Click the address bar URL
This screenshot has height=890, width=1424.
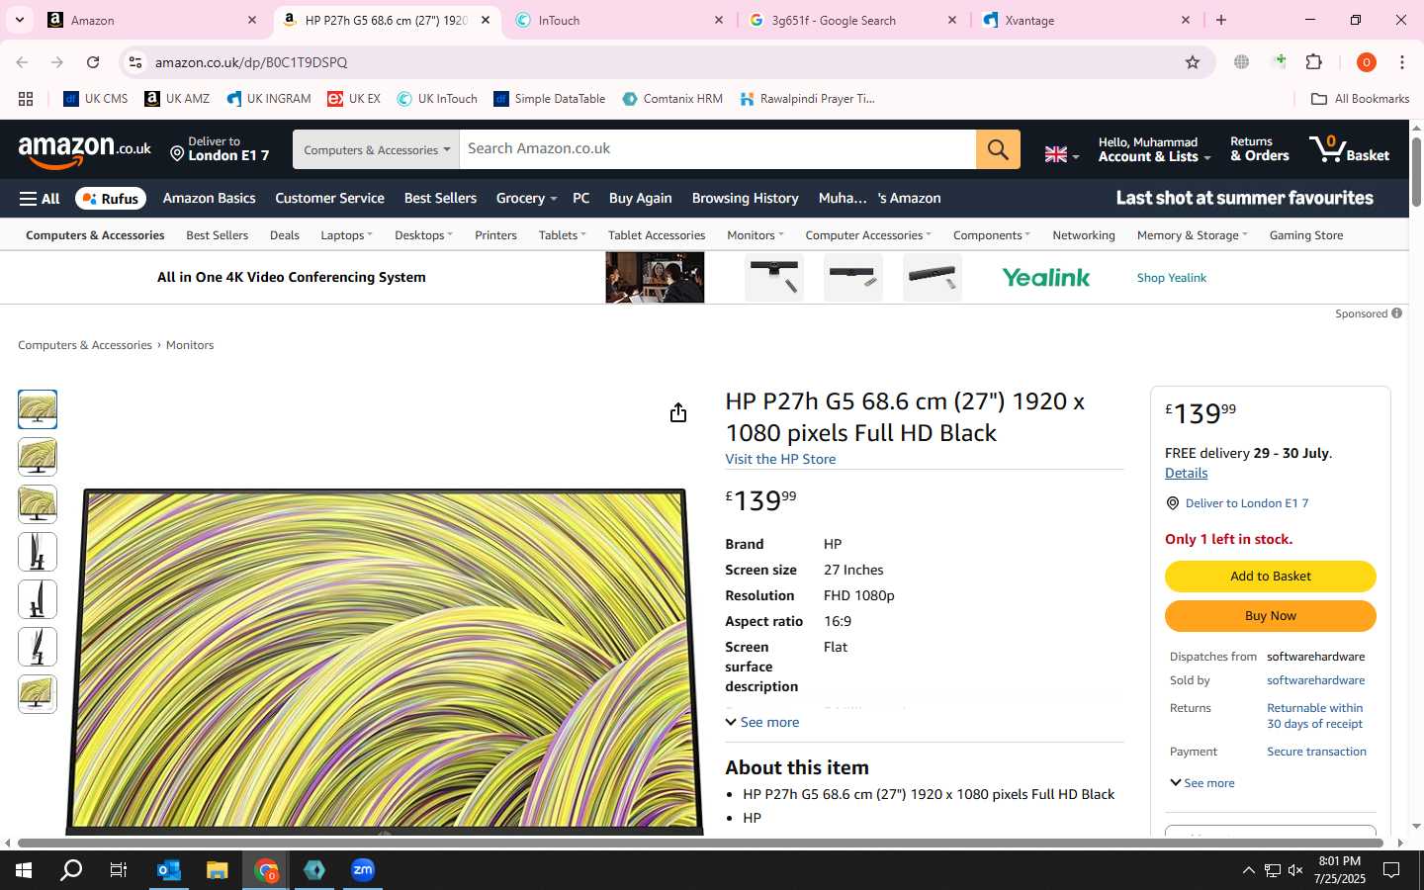[x=251, y=62]
